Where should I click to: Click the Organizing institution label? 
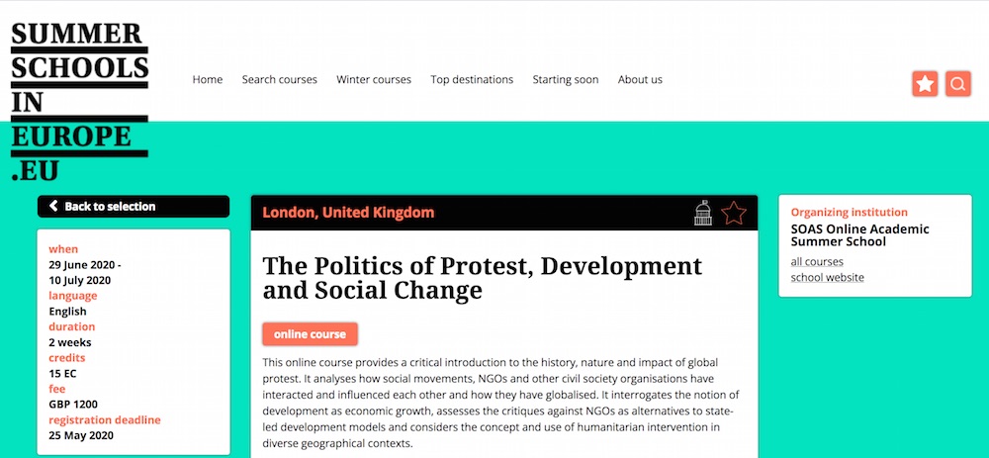pos(849,212)
